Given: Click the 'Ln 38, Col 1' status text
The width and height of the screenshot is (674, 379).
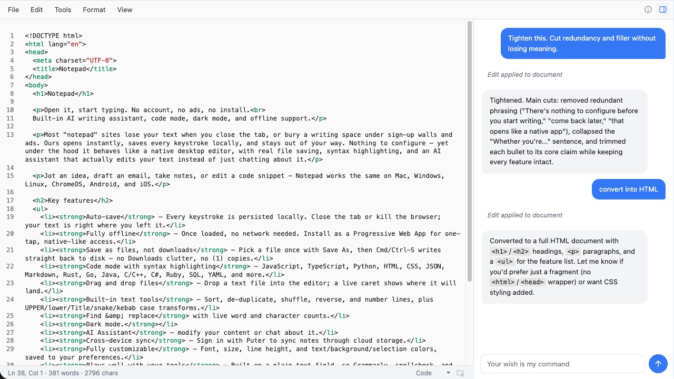Looking at the screenshot, I should point(26,373).
